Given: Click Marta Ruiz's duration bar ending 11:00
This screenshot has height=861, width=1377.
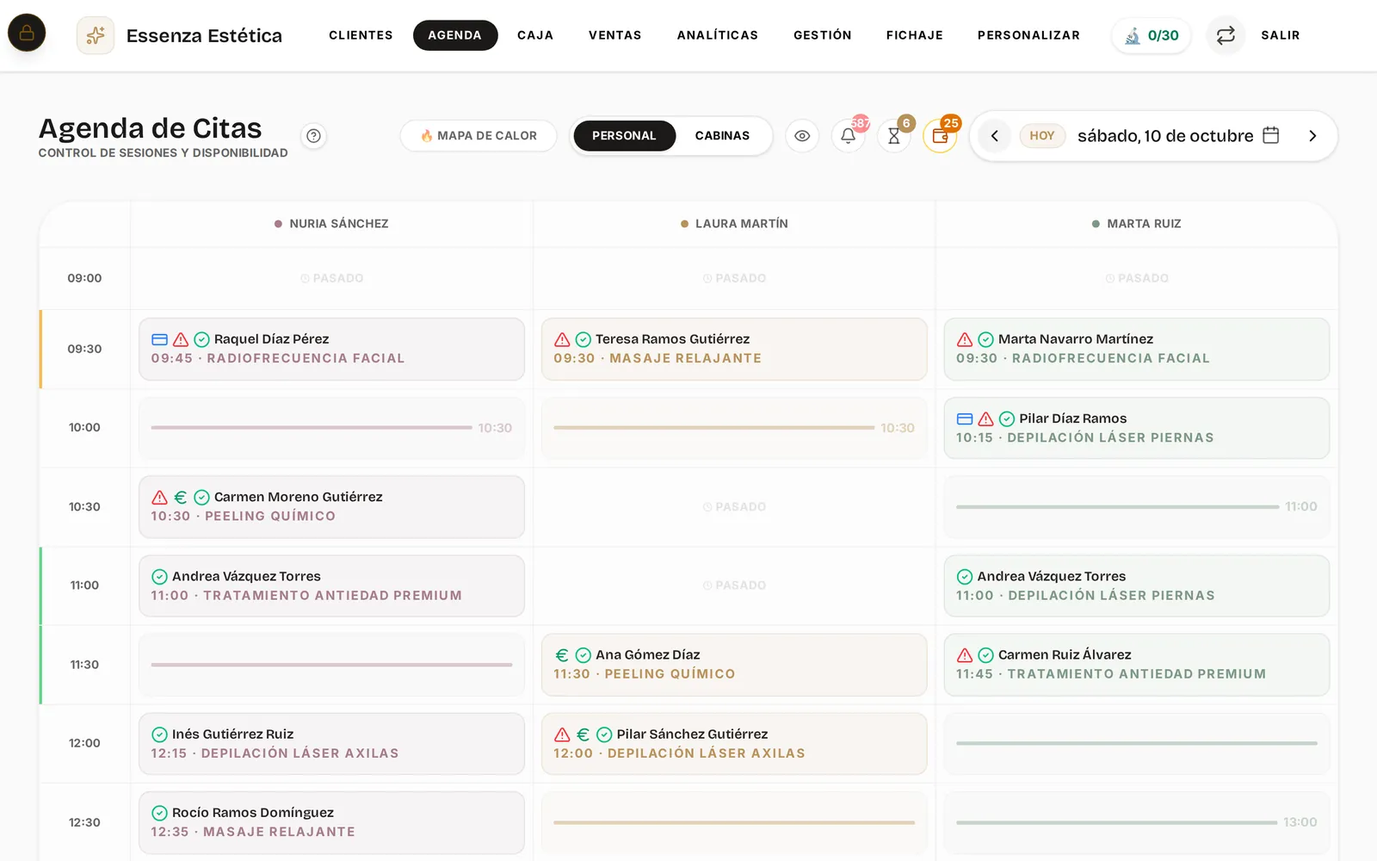Looking at the screenshot, I should click(1136, 507).
